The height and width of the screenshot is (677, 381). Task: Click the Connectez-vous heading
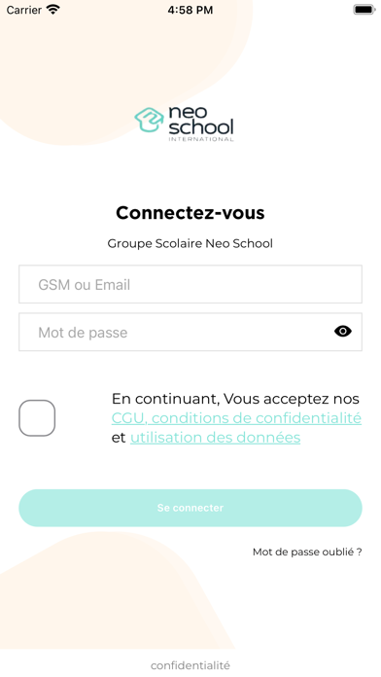point(190,213)
